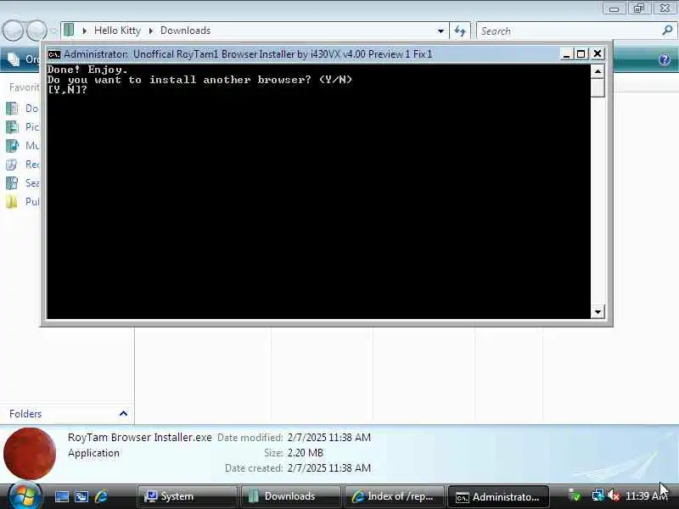This screenshot has width=679, height=509.
Task: Click the Explorer Back button
Action: coord(13,31)
